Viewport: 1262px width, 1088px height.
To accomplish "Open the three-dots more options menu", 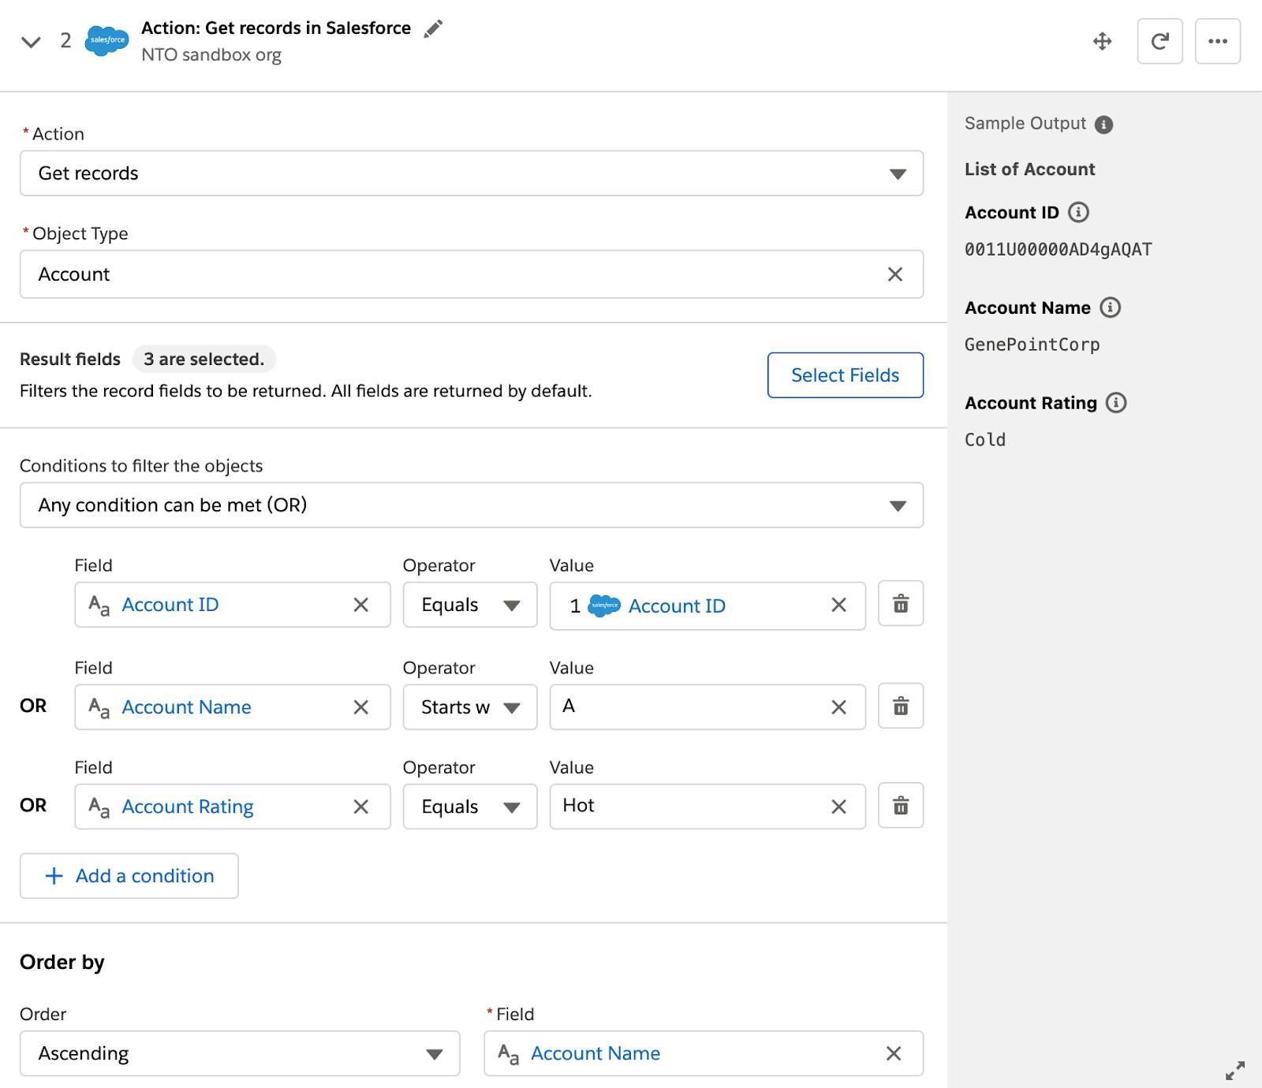I will [x=1217, y=41].
